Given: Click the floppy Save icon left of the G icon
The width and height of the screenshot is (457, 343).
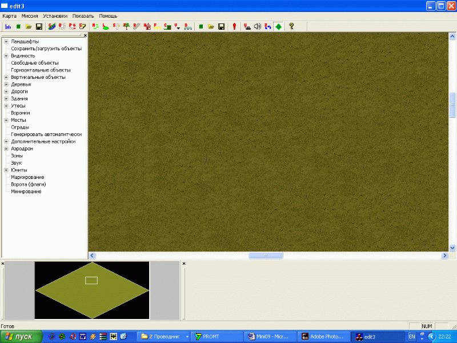Looking at the screenshot, I should 39,26.
